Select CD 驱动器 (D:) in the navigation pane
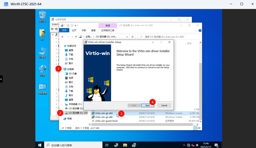The height and width of the screenshot is (148, 256). tap(74, 108)
